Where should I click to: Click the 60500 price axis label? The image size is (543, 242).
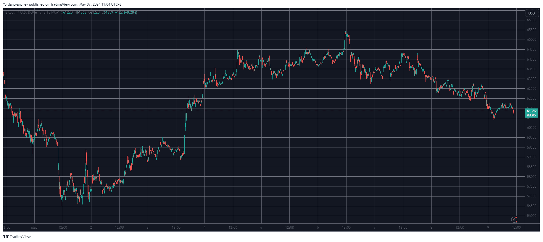(531, 128)
